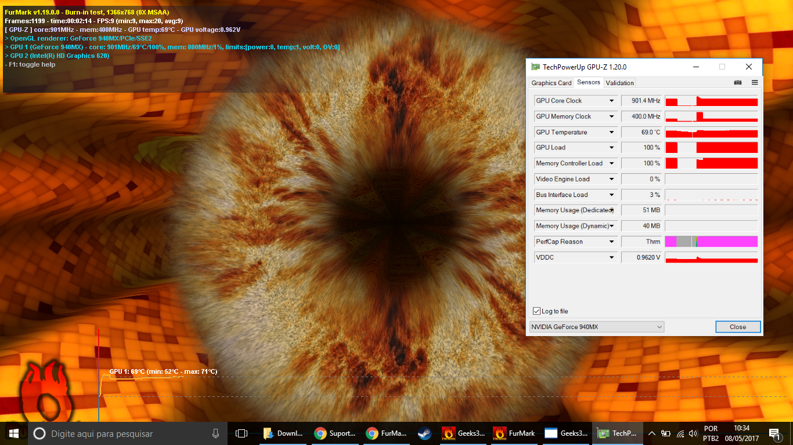Toggle the 'Log to file' checkbox

[x=536, y=312]
